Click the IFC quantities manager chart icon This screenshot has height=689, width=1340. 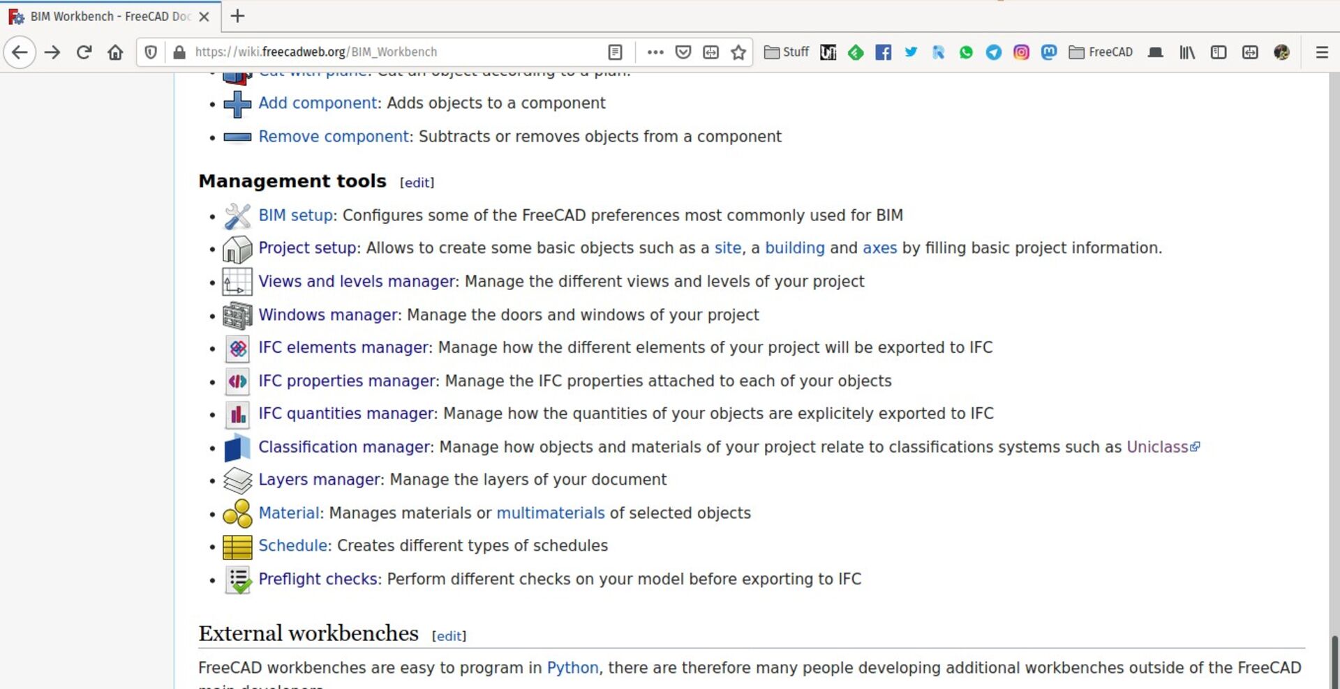coord(237,414)
